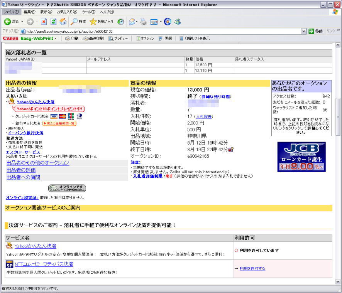Image resolution: width=342 pixels, height=293 pixels.
Task: Open NTTコム・セーフティパス決済 link
Action: coord(44,264)
